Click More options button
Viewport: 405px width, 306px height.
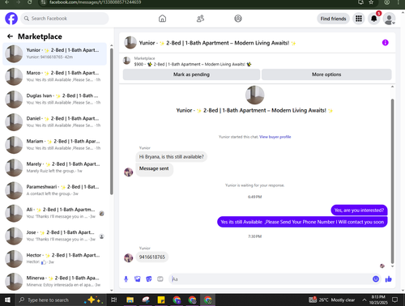click(x=326, y=74)
